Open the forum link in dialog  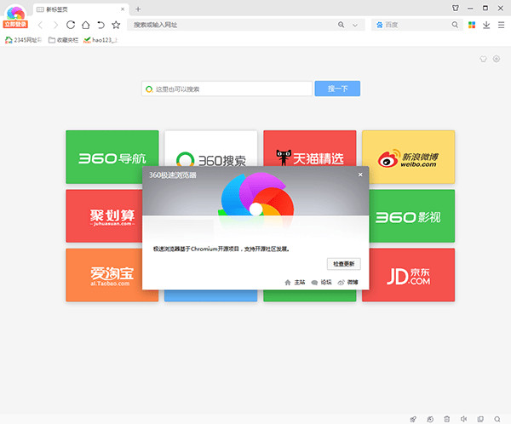pyautogui.click(x=321, y=282)
